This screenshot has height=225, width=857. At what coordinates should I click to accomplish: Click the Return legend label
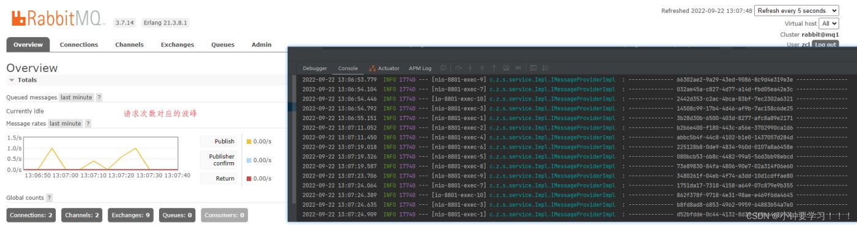219,179
